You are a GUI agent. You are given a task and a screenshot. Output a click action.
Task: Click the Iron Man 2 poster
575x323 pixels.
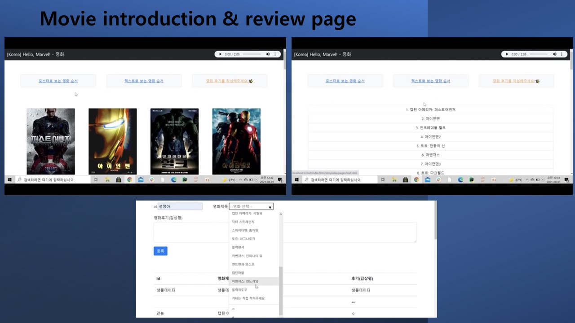pyautogui.click(x=236, y=141)
